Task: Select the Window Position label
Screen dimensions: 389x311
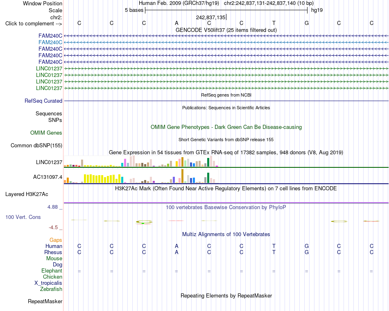Action: 43,3
